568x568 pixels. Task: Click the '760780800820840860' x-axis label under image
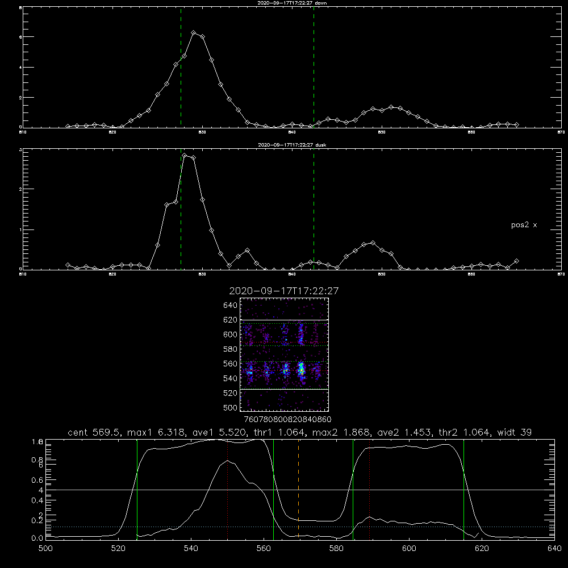point(287,419)
